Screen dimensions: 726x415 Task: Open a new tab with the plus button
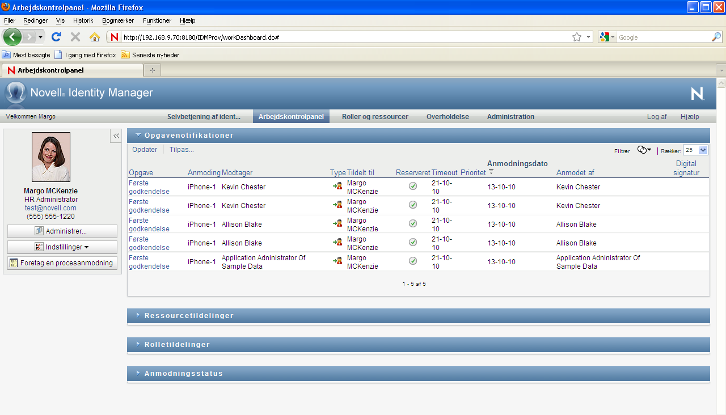[152, 70]
